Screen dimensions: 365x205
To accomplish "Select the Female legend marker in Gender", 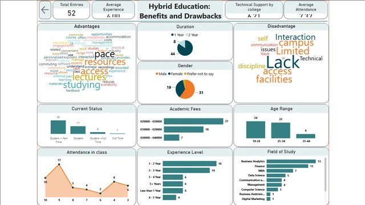I will pos(169,74).
